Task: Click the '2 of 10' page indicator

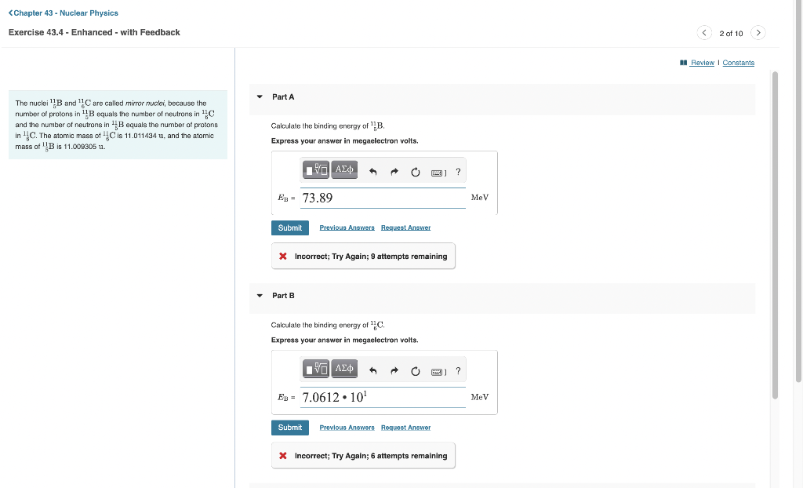Action: click(x=731, y=33)
